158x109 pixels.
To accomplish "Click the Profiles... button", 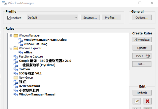I will (111, 18).
